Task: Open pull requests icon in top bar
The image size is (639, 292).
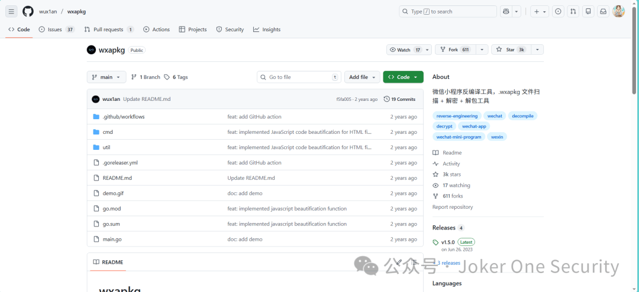Action: (573, 11)
